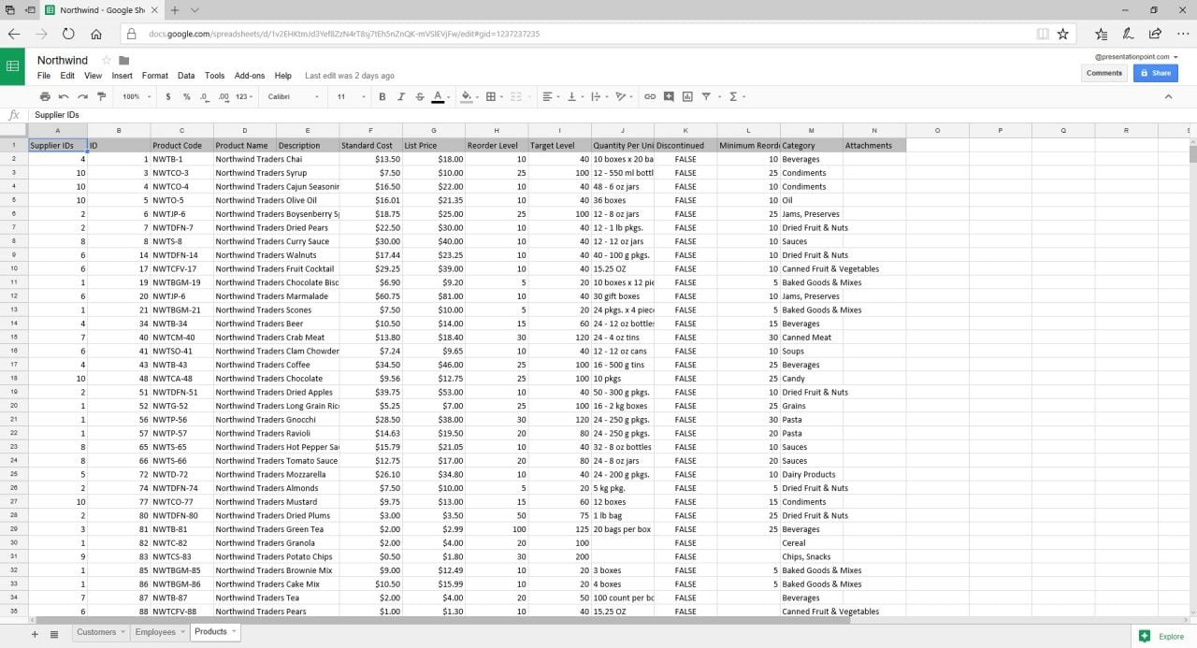Undo the last action
The height and width of the screenshot is (648, 1197).
64,96
